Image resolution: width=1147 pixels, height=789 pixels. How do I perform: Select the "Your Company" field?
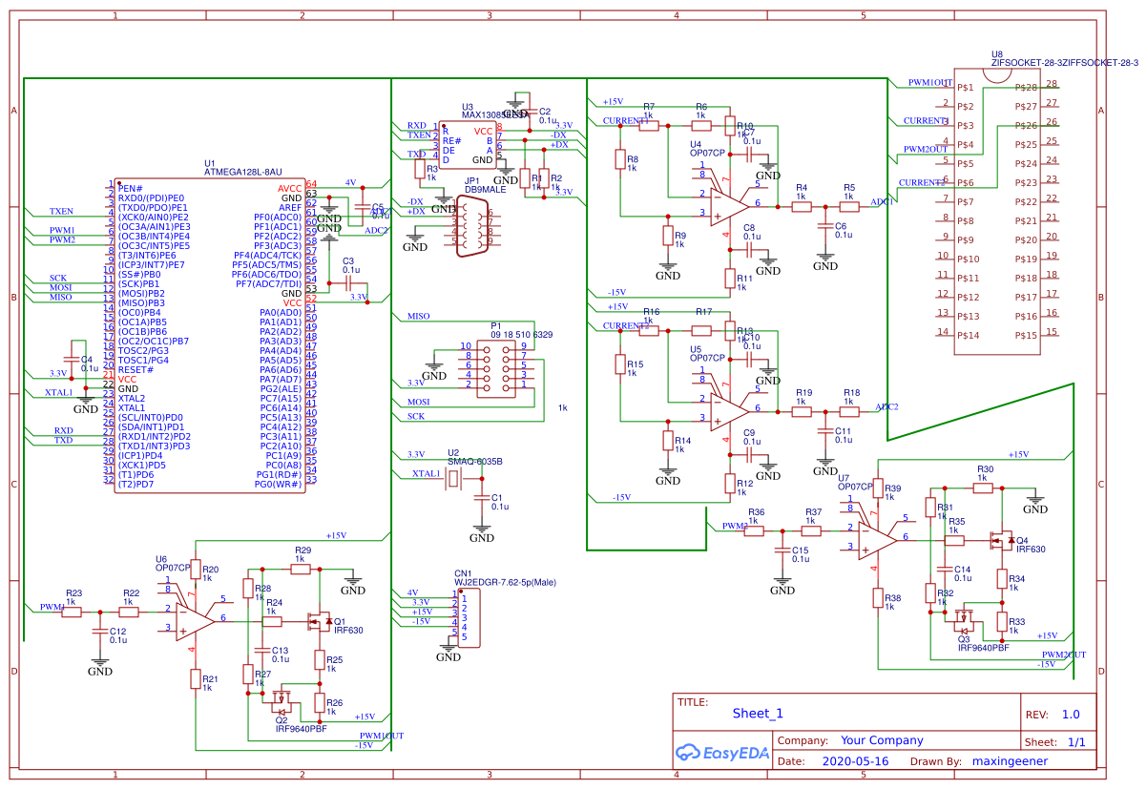pos(882,740)
